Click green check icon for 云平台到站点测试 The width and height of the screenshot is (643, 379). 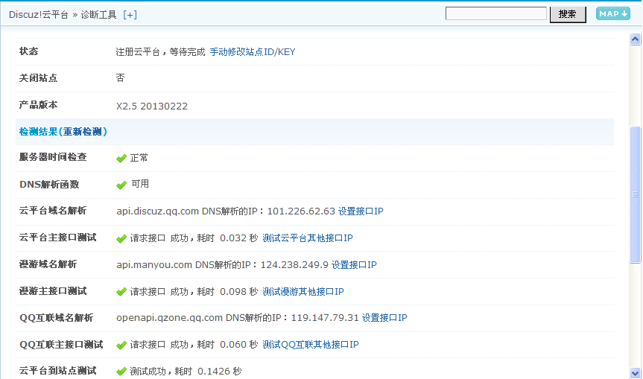pyautogui.click(x=121, y=372)
